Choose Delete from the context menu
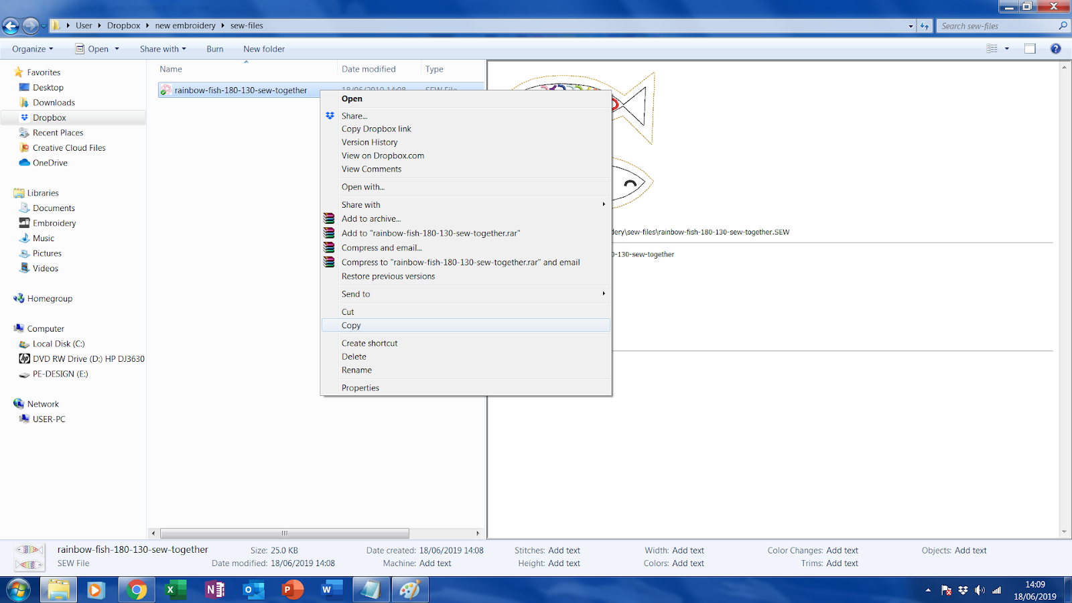 [x=466, y=356]
